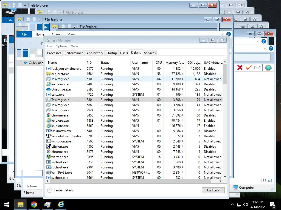281x210 pixels.
Task: Switch to the Users tab
Action: (124, 53)
